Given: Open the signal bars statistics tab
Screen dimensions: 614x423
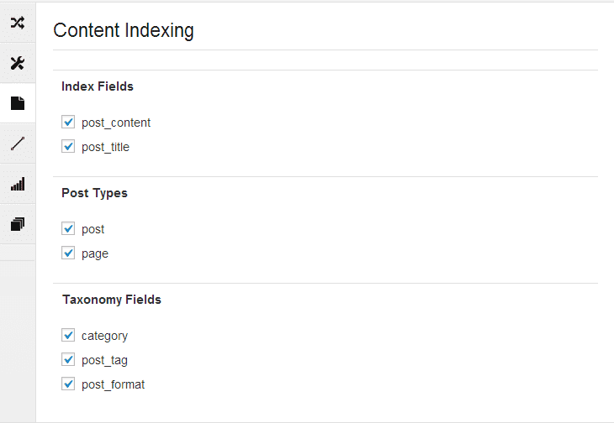Looking at the screenshot, I should (x=18, y=184).
